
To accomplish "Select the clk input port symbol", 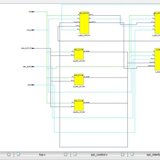I will pyautogui.click(x=33, y=12).
